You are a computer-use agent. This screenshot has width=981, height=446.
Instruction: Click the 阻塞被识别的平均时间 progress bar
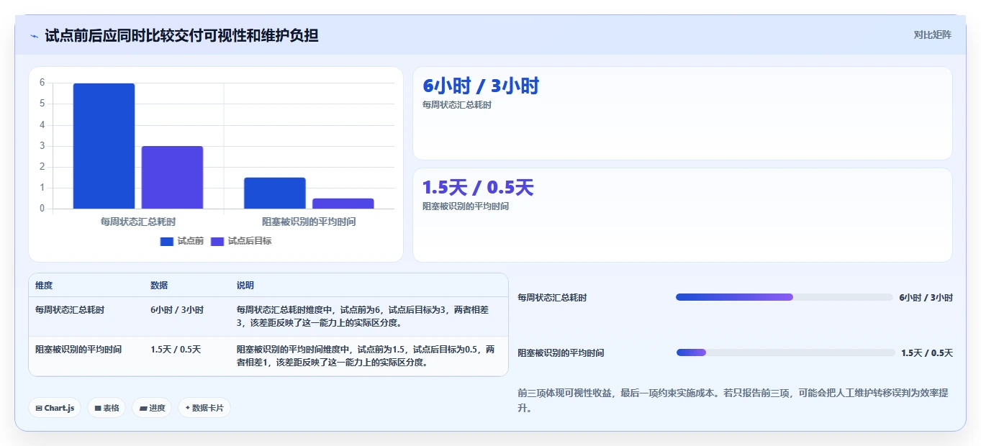pos(785,352)
